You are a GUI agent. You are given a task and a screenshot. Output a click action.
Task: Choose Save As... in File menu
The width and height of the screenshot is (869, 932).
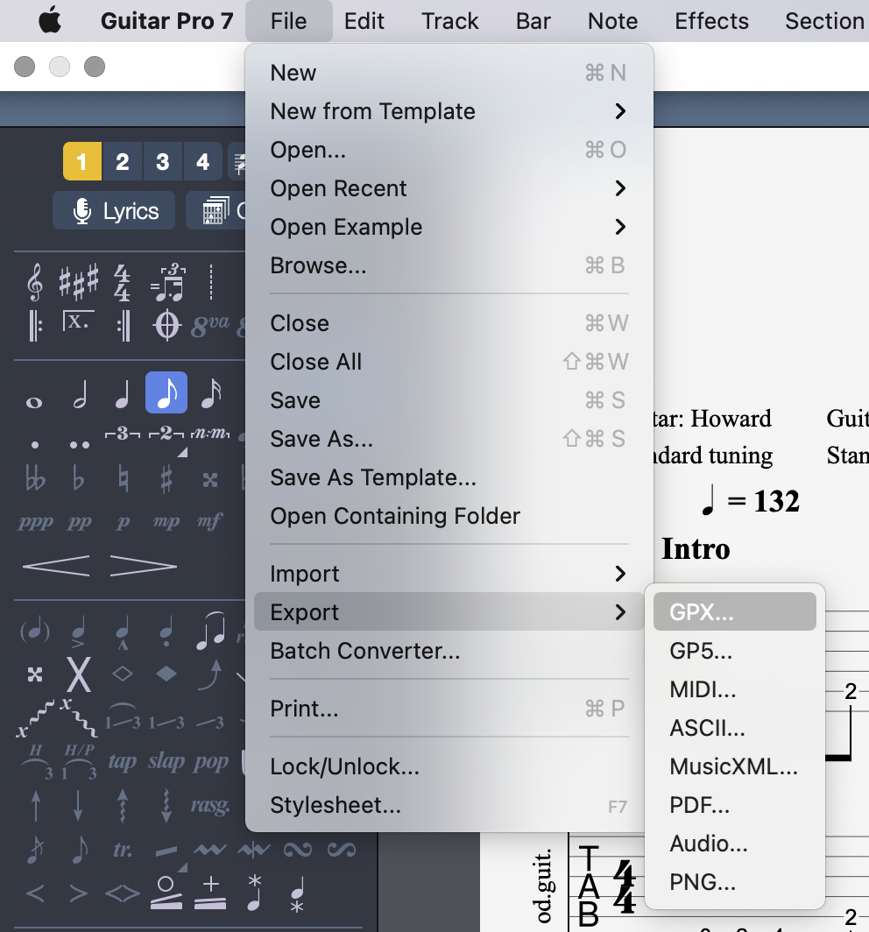(449, 439)
